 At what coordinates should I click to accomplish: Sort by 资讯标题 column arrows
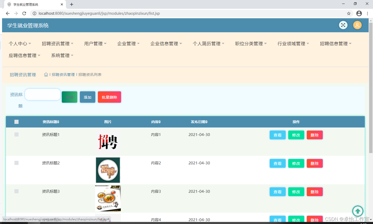click(58, 122)
